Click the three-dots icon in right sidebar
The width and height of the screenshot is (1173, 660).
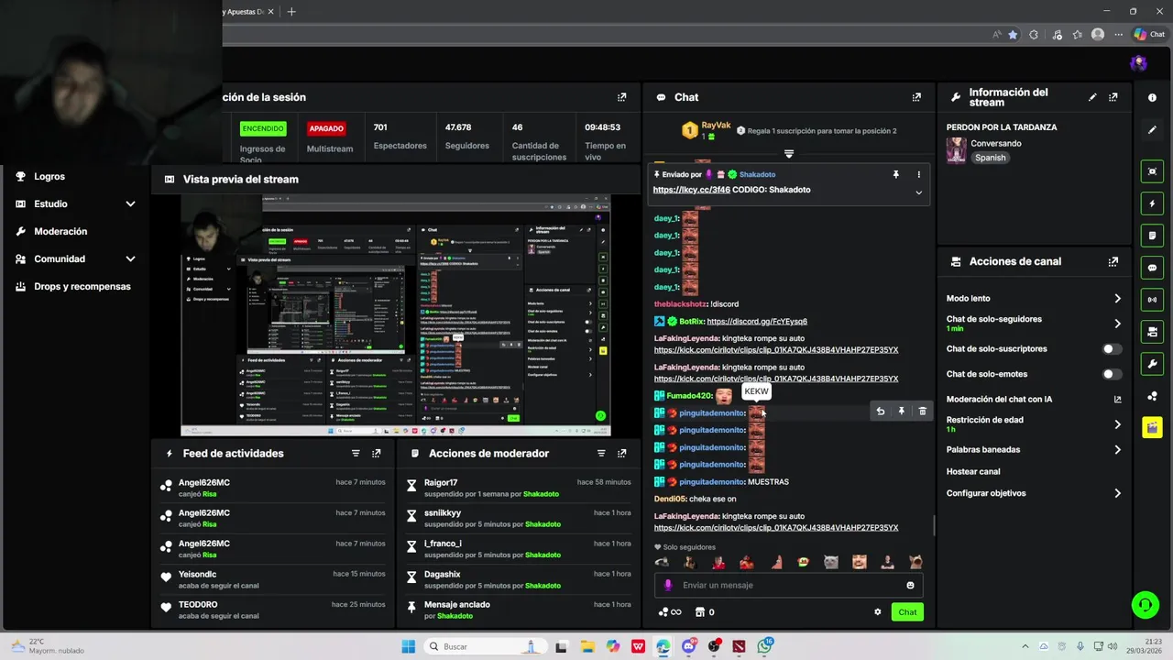tap(1152, 396)
